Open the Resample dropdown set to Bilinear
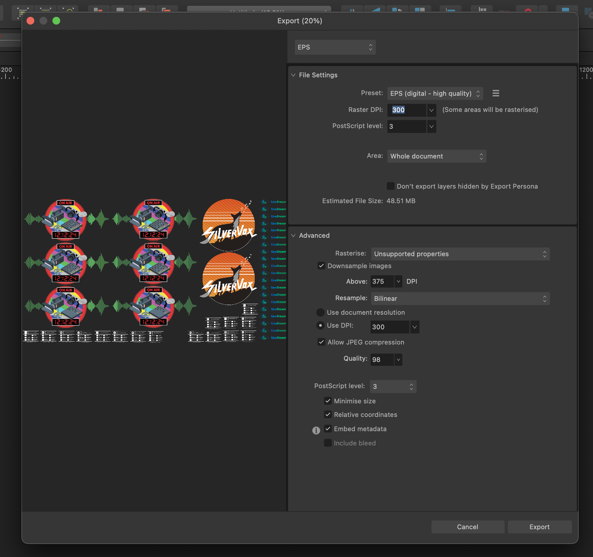 point(460,299)
